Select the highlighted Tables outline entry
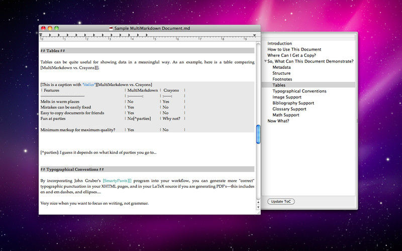402x251 pixels. coord(279,85)
